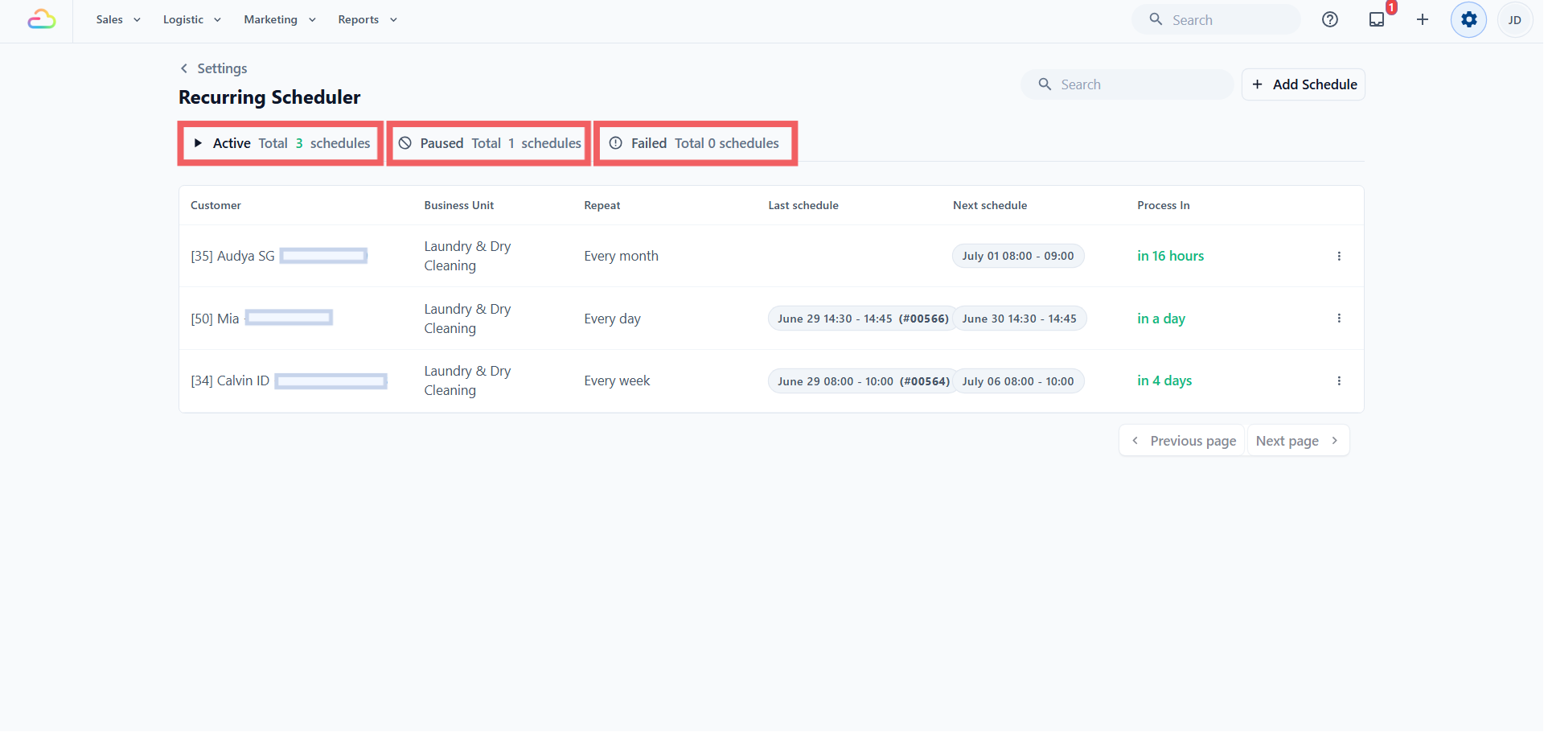1544x732 pixels.
Task: Search schedules in the Recurring Scheduler field
Action: point(1127,84)
